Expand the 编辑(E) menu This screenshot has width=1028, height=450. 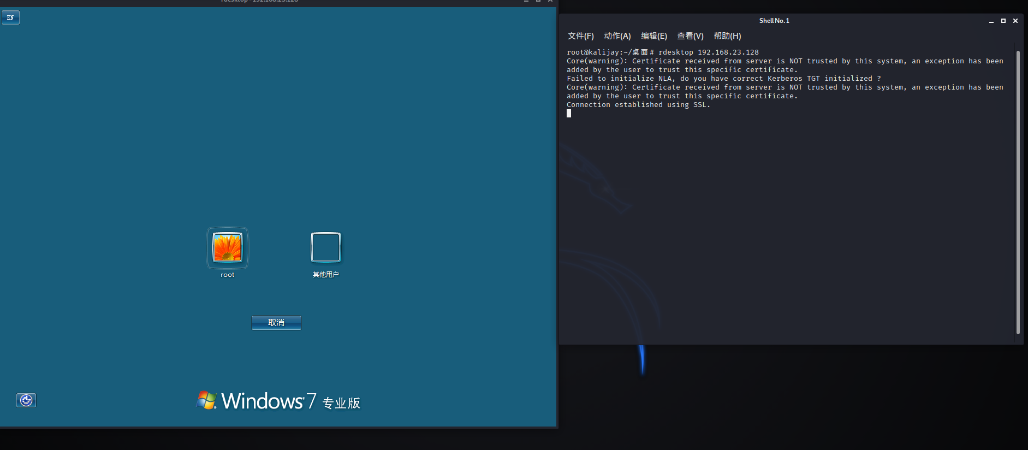[653, 36]
